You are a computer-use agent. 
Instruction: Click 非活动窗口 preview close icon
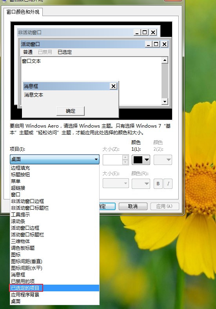153,32
